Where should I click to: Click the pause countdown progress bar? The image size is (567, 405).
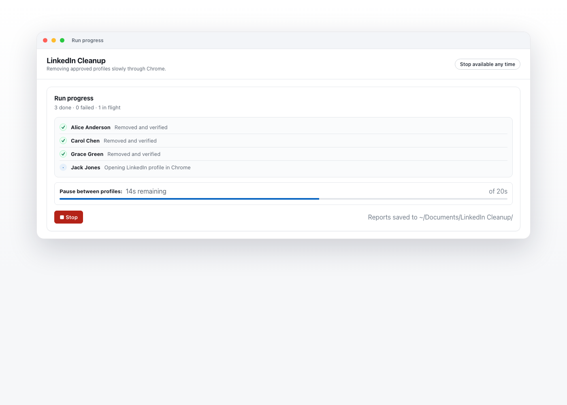(x=283, y=199)
